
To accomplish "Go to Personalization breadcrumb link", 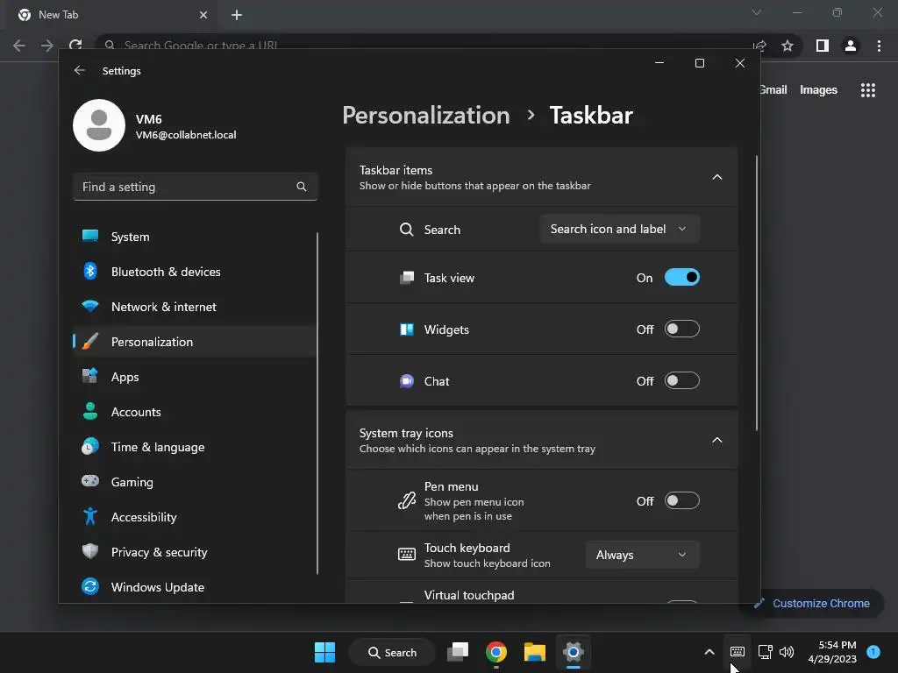I will pos(426,115).
